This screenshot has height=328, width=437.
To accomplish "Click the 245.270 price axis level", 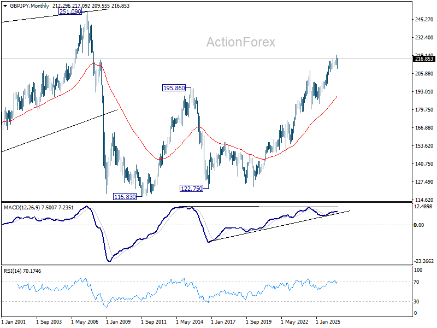I will pyautogui.click(x=424, y=19).
